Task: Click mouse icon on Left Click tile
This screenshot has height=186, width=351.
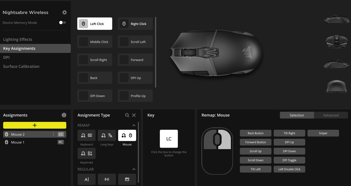Action: pyautogui.click(x=83, y=24)
